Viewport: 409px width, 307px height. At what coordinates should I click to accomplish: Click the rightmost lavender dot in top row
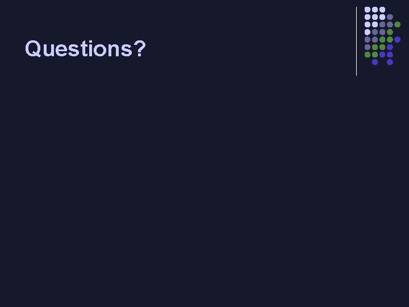[382, 10]
